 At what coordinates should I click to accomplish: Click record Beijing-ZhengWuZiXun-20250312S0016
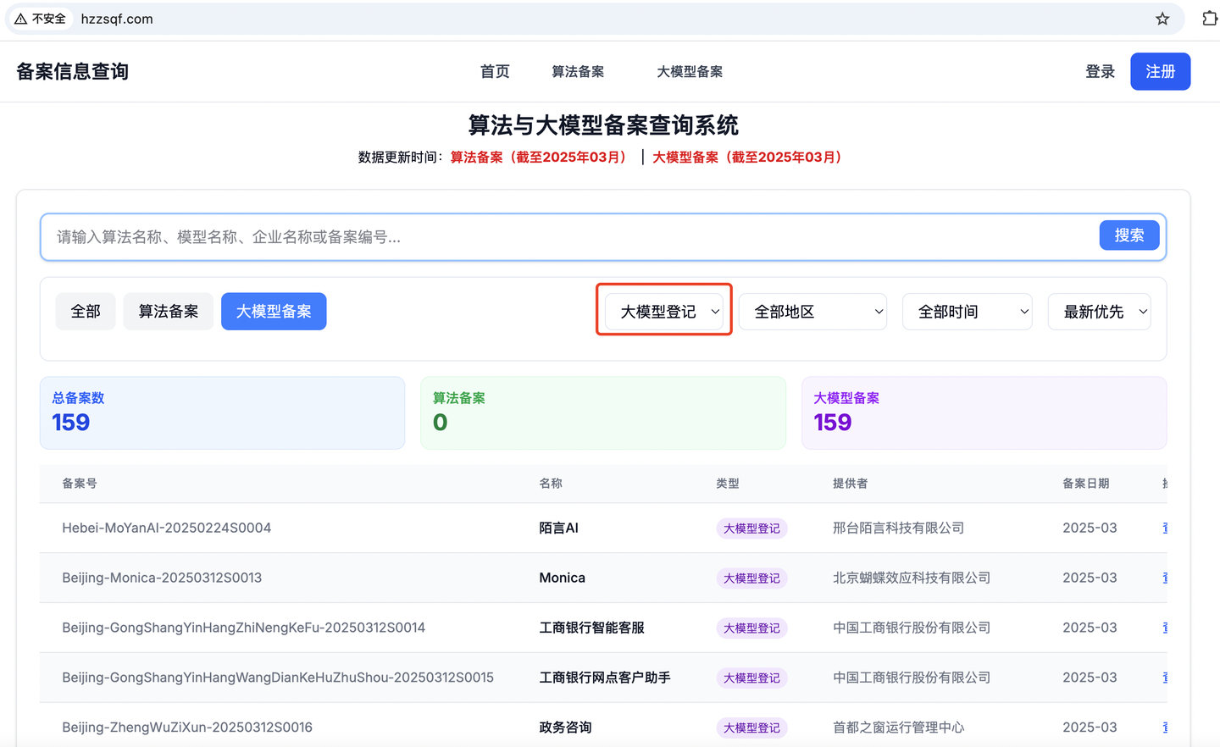[187, 728]
